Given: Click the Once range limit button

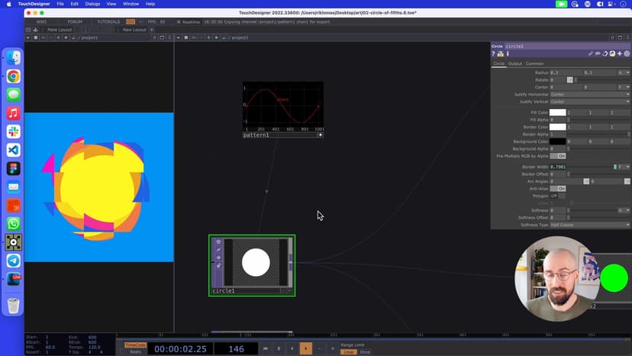Looking at the screenshot, I should (x=365, y=351).
